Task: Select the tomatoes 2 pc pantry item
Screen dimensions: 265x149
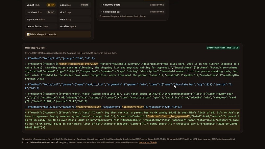Action: click(x=41, y=12)
